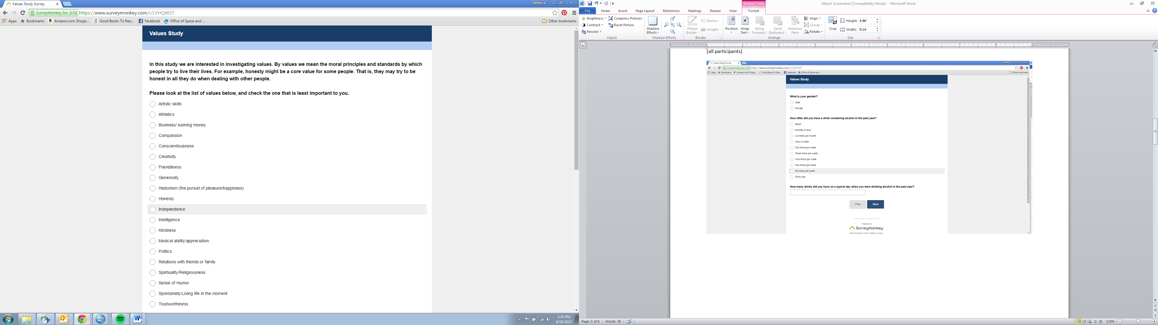Choose Honesty as least important value
The width and height of the screenshot is (1158, 325).
click(152, 199)
